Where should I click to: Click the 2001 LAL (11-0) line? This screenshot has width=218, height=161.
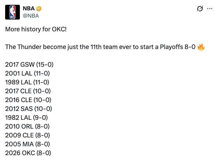click(x=28, y=73)
